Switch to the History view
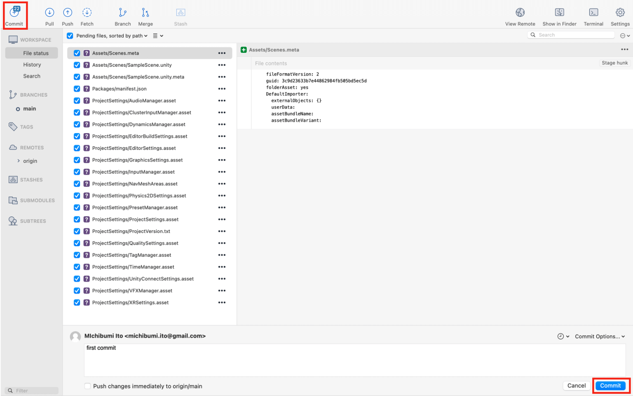 point(32,64)
